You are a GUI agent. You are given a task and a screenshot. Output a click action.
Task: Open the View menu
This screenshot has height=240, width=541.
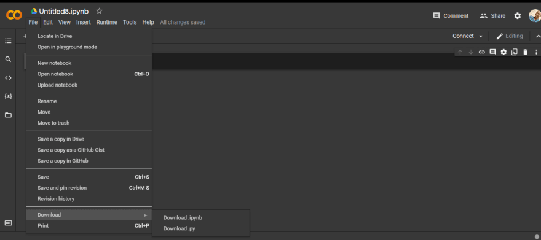pyautogui.click(x=65, y=22)
